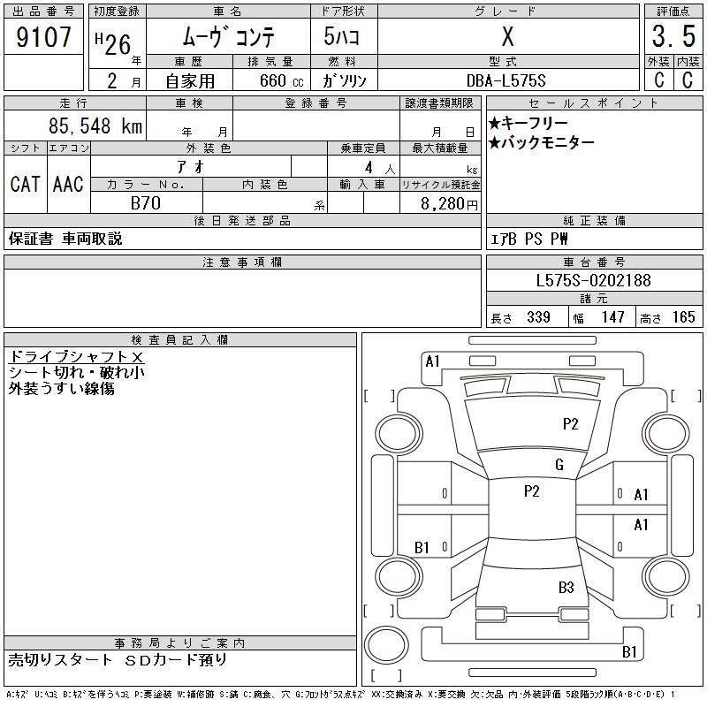
Task: Click the lot number "9107"
Action: (x=43, y=37)
